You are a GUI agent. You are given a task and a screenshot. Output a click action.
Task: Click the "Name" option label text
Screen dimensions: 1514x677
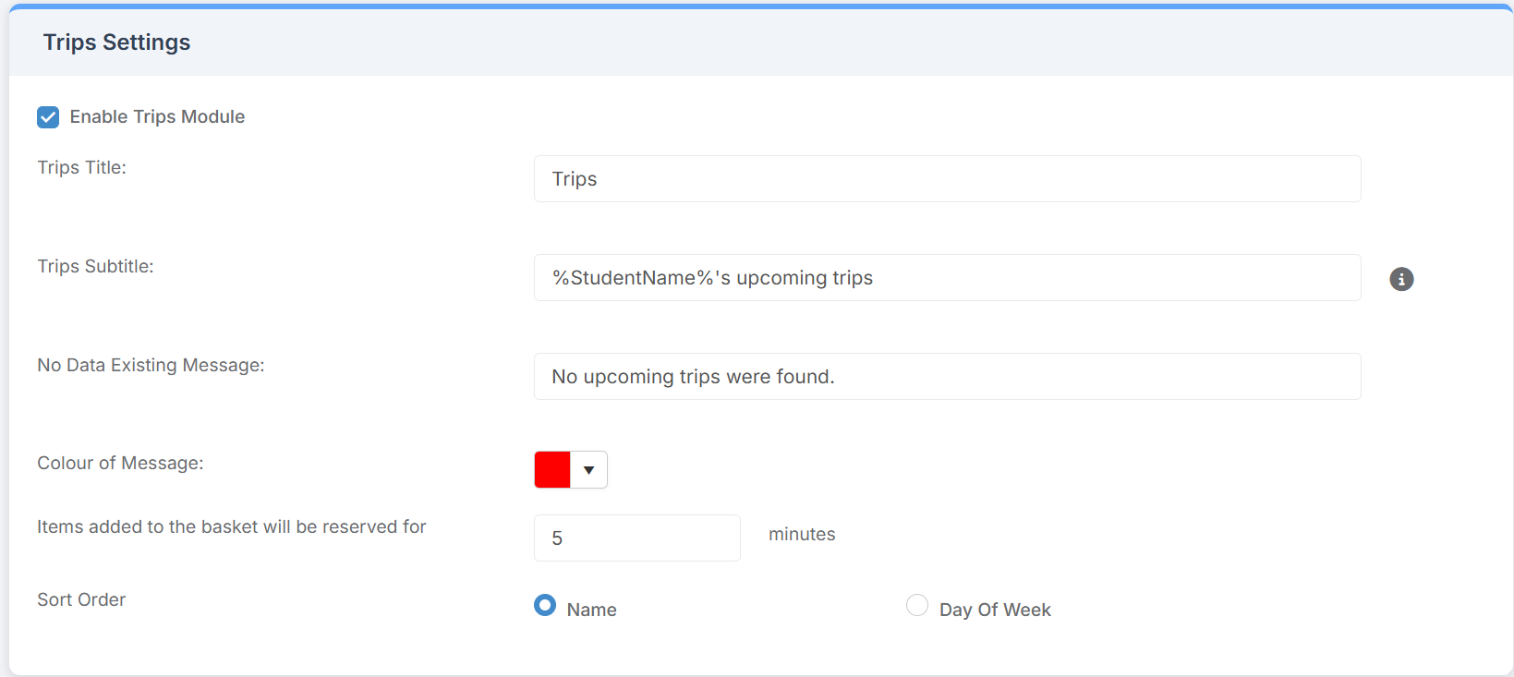click(x=591, y=610)
